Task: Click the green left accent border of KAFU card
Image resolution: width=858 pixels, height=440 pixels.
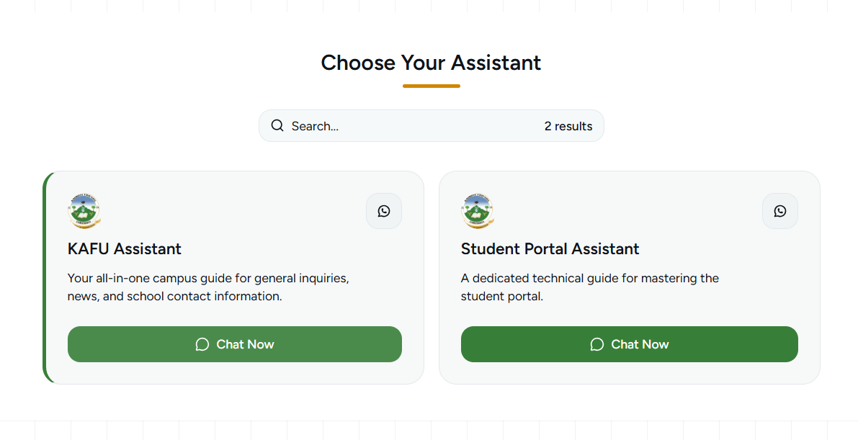Action: [45, 277]
